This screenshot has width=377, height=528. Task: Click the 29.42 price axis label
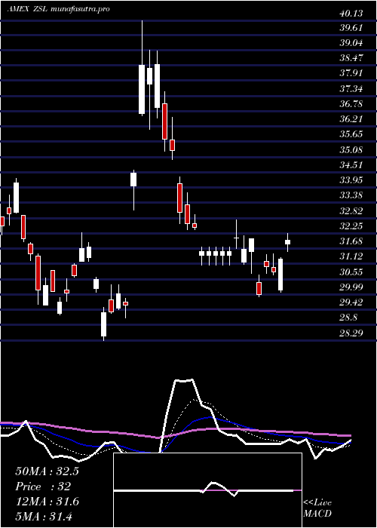click(351, 302)
